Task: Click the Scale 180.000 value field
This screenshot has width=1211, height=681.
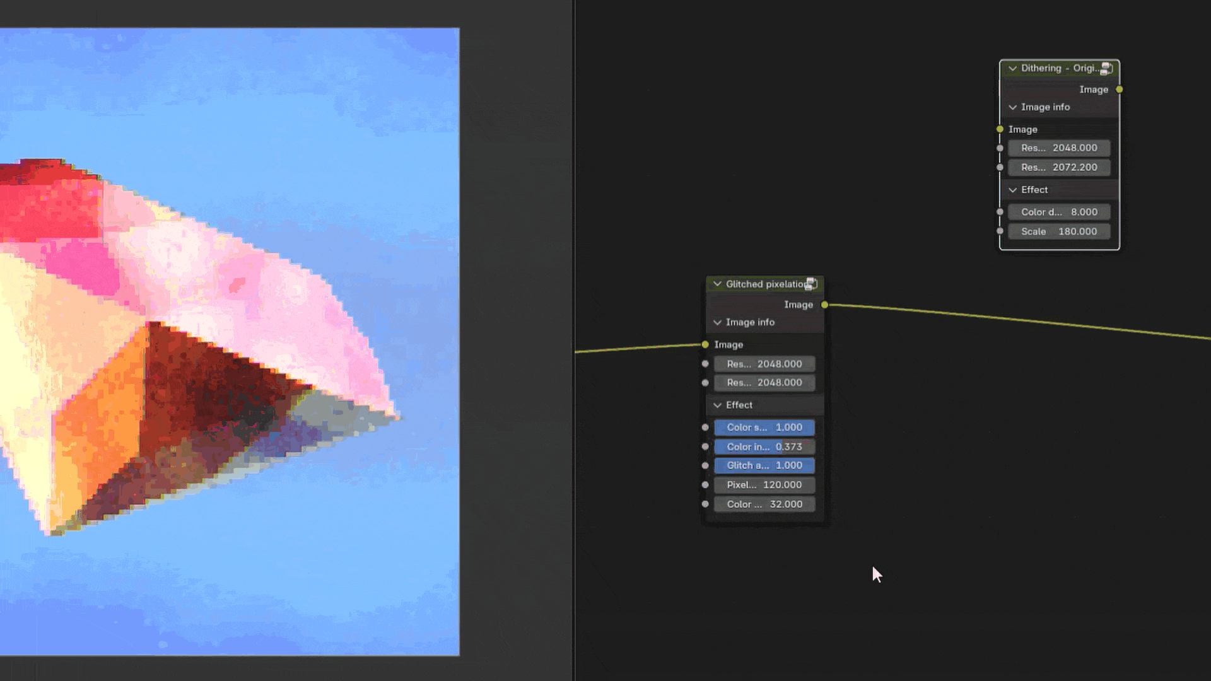Action: [1059, 231]
